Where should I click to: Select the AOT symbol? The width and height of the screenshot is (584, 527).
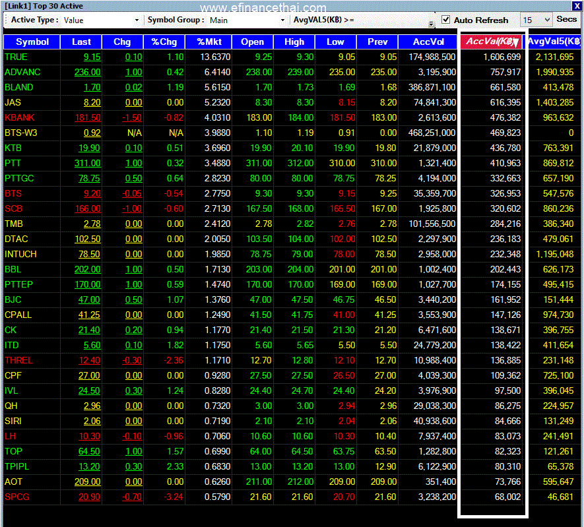click(13, 481)
